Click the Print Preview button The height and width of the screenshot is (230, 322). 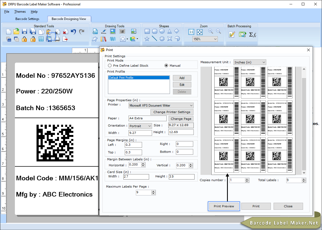224,206
